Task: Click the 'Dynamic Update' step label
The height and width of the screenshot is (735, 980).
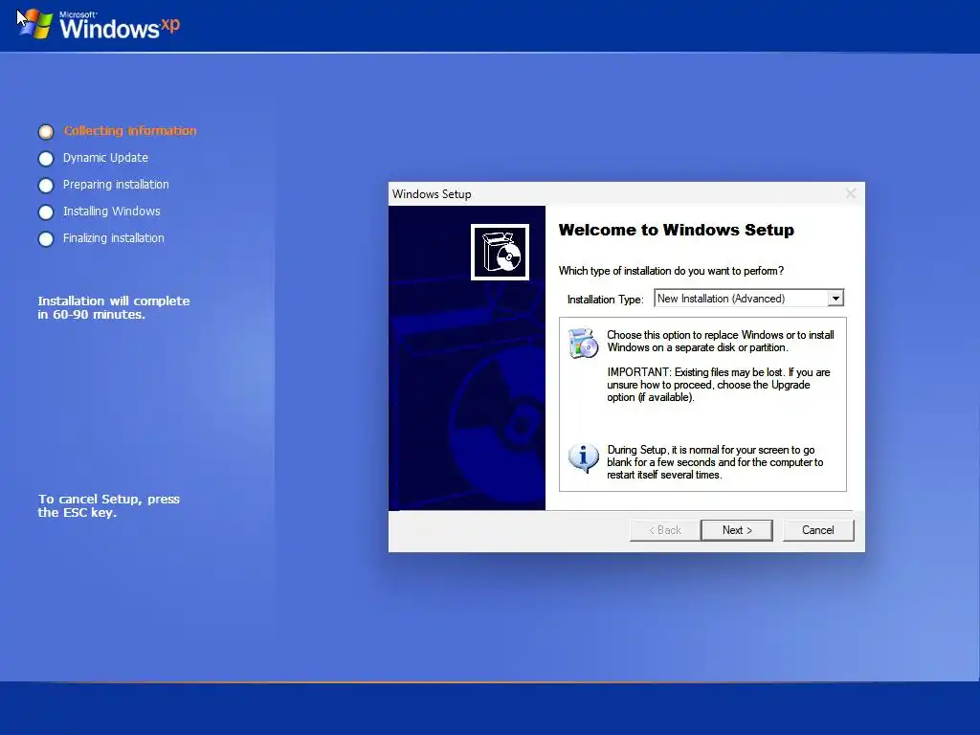Action: [105, 158]
